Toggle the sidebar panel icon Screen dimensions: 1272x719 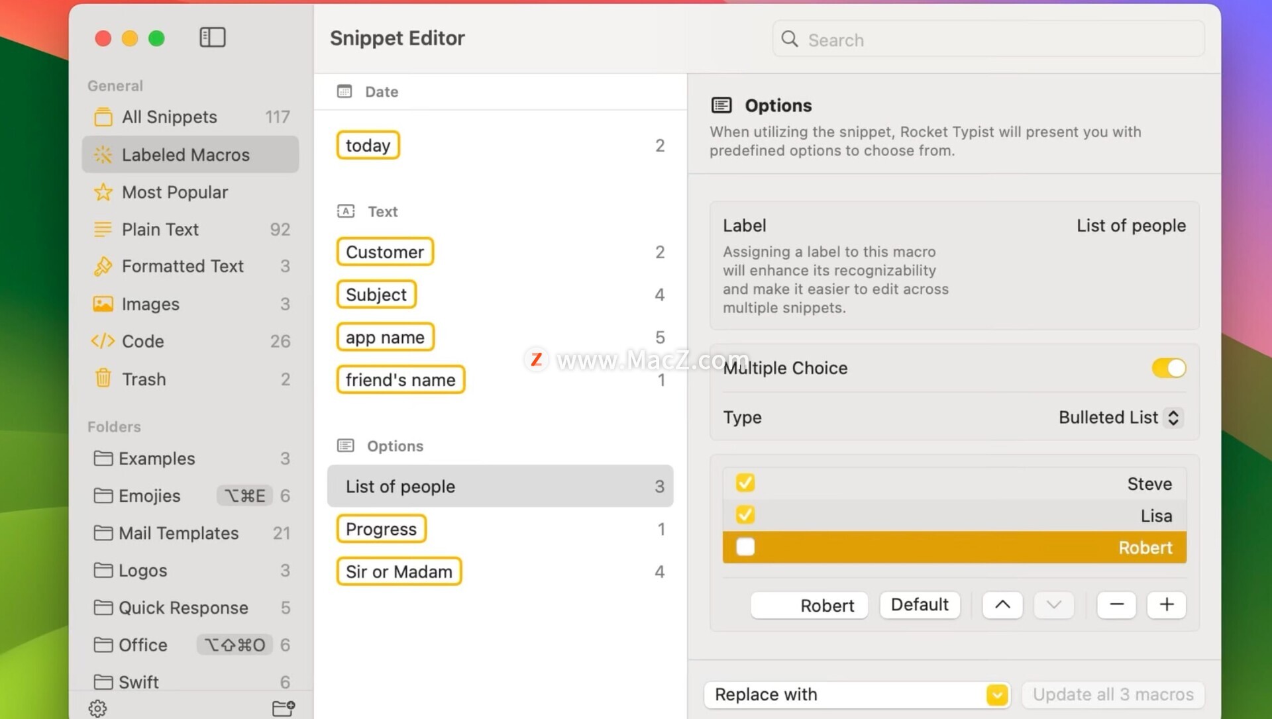tap(213, 38)
